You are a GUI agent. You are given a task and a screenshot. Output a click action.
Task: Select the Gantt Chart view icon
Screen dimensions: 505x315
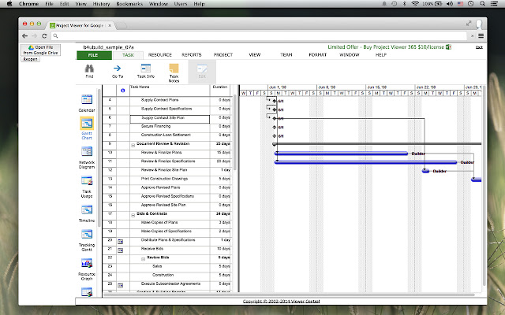pyautogui.click(x=87, y=124)
